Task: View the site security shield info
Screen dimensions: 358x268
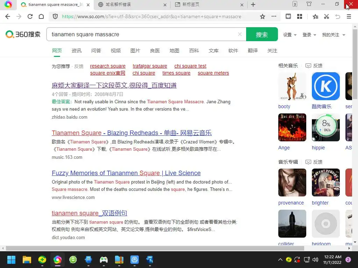Action: (55, 16)
